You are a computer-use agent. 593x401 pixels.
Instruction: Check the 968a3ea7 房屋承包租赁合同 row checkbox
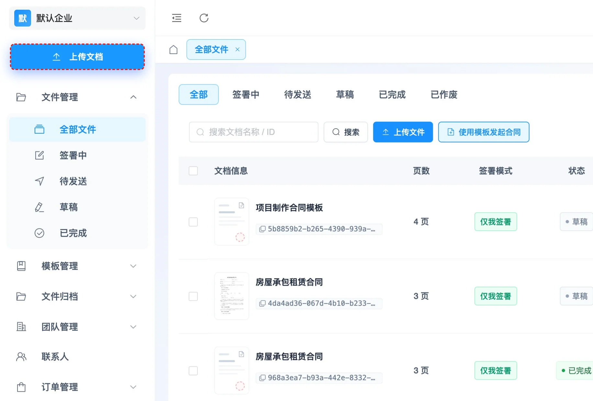point(193,371)
